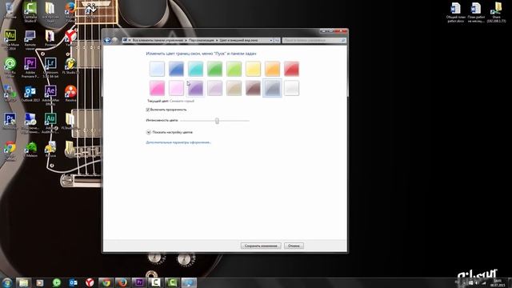This screenshot has width=512, height=288.
Task: Expand the show color mixer option
Action: pos(149,132)
